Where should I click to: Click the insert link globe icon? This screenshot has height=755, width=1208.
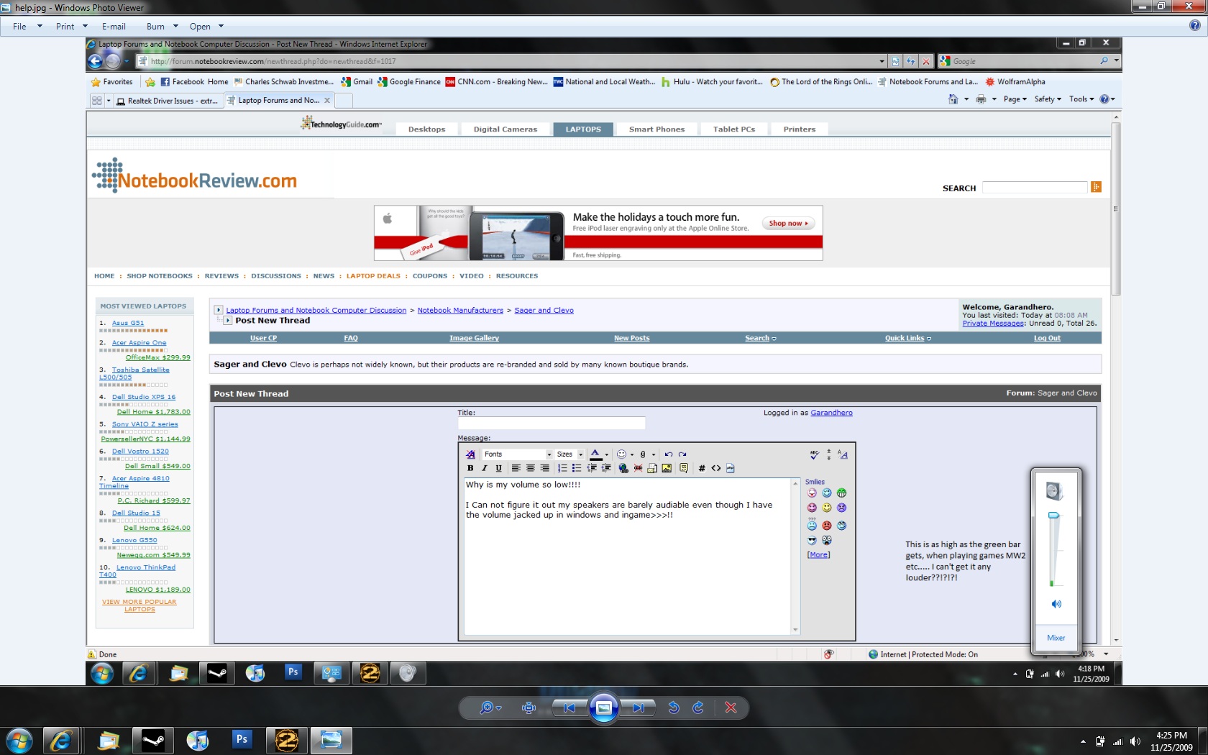[x=623, y=468]
